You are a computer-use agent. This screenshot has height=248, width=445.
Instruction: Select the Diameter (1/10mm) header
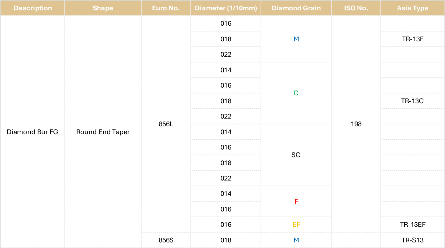226,8
